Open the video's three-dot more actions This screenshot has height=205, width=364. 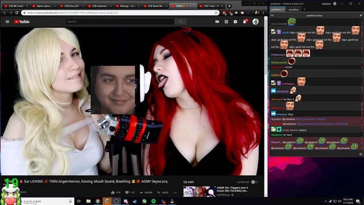click(x=175, y=192)
